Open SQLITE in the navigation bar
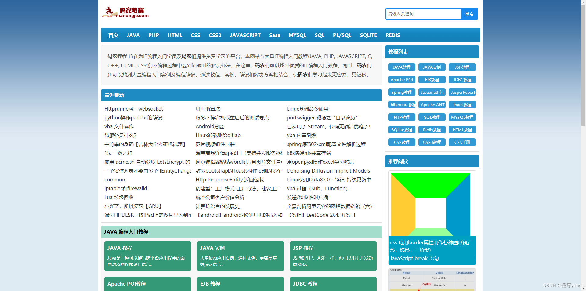Screen dimensions: 586x291 pos(368,35)
